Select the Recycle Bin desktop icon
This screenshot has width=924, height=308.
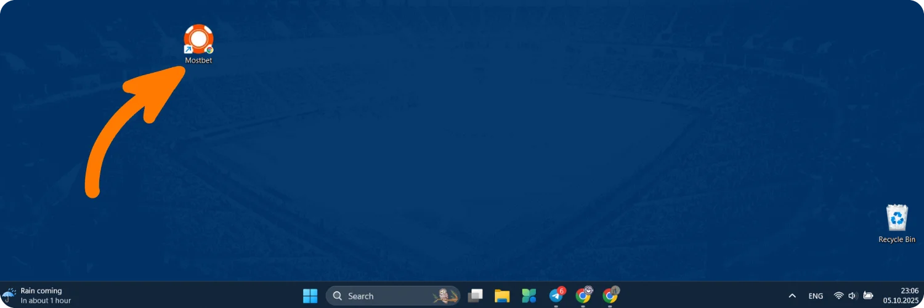pos(897,224)
